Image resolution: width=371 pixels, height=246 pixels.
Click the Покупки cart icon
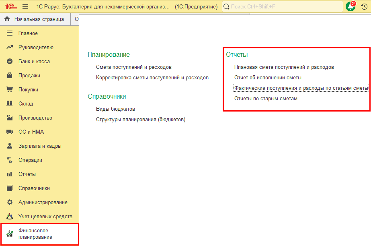[10, 90]
